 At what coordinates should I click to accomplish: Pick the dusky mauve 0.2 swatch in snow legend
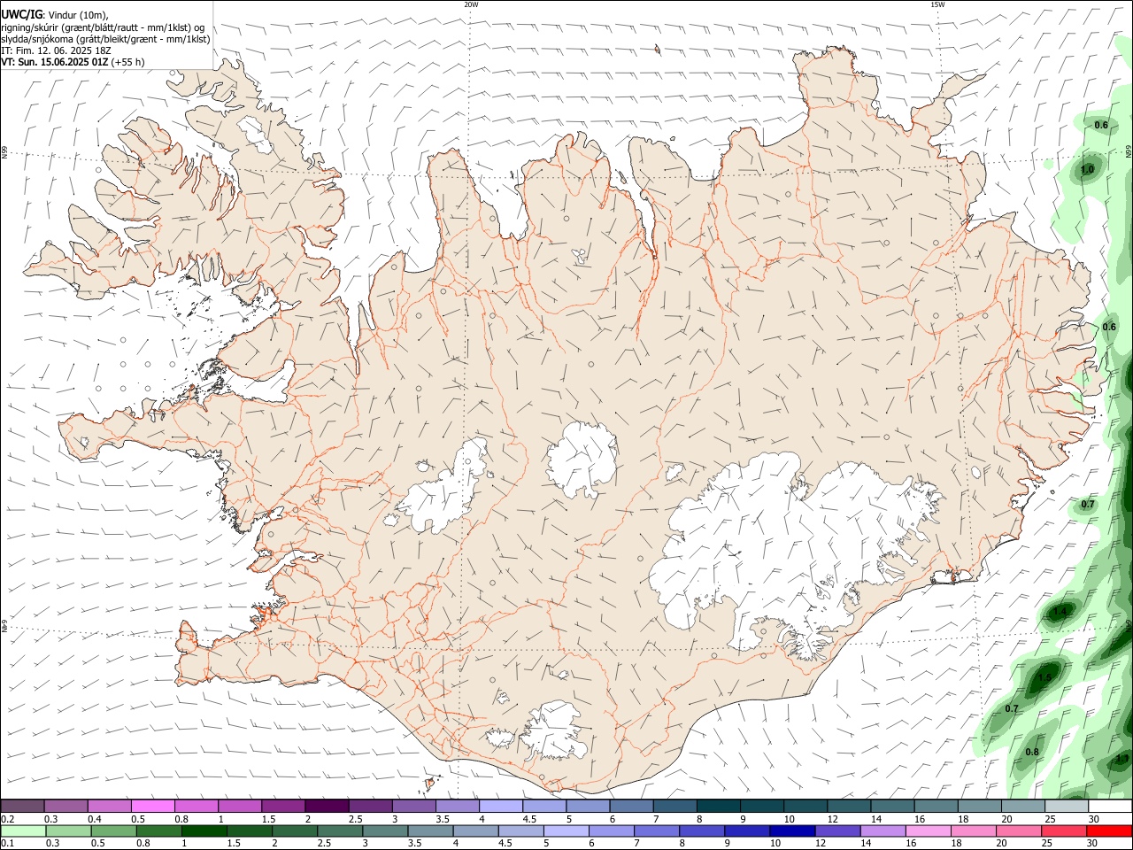22,806
